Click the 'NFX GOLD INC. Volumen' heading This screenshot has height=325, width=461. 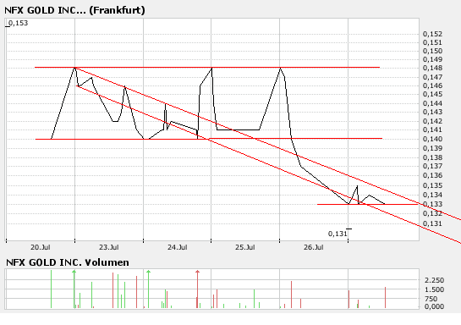pos(68,262)
